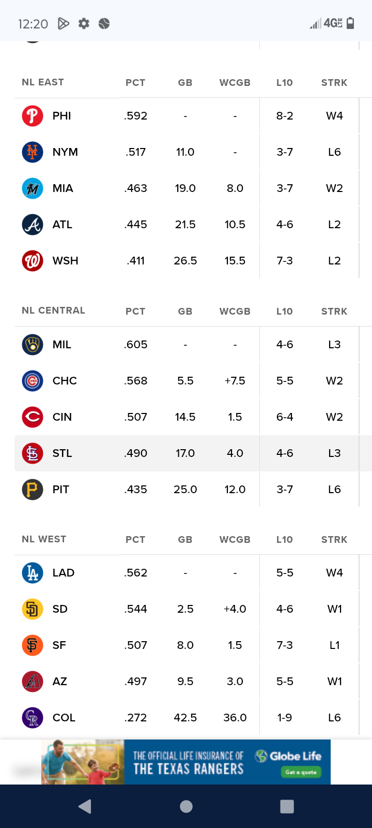Select the SF team name
372x828 pixels.
pos(59,645)
